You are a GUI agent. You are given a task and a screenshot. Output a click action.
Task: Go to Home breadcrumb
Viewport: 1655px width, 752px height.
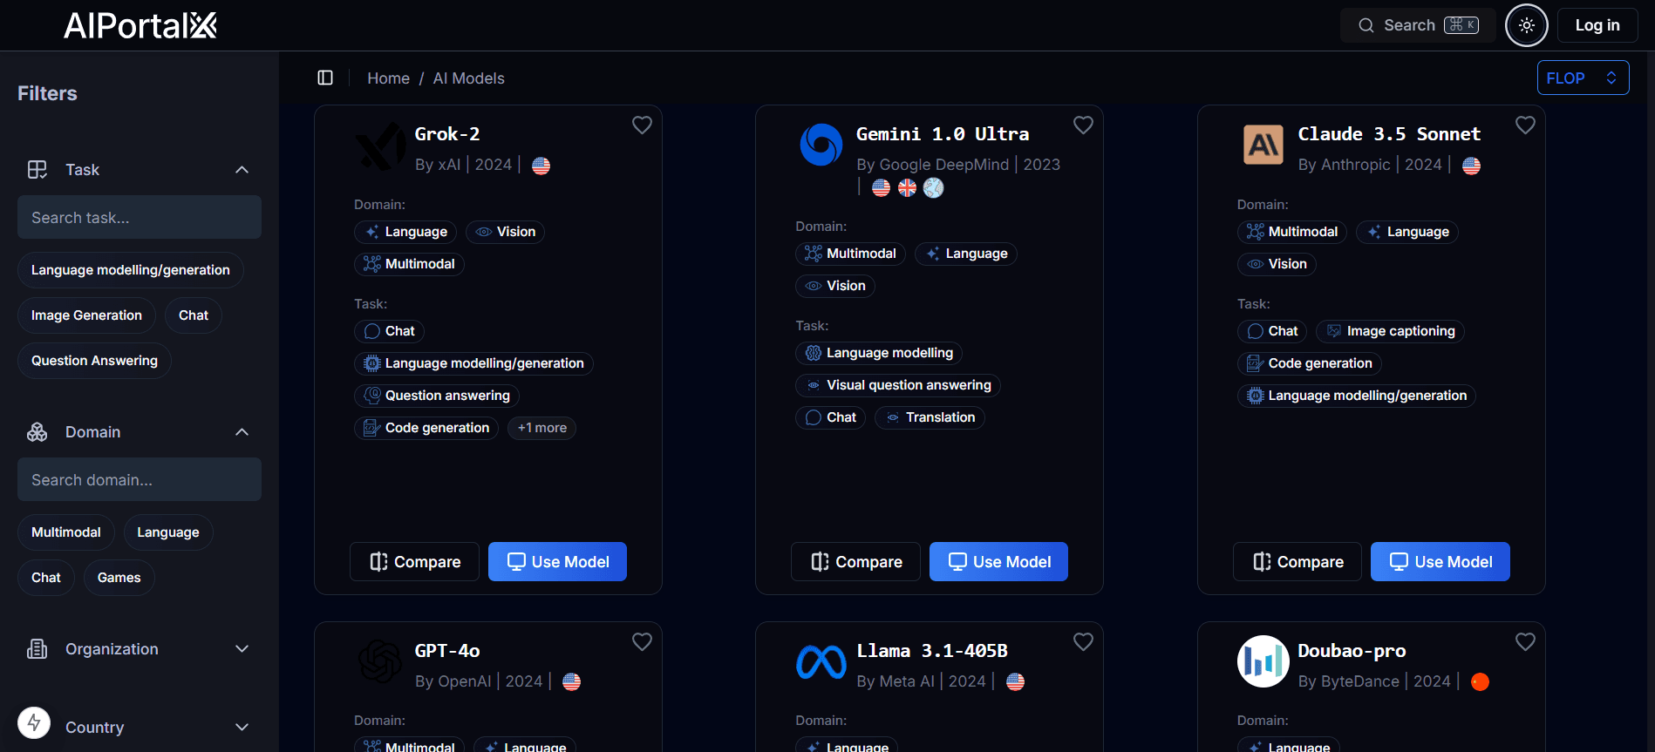[x=388, y=78]
